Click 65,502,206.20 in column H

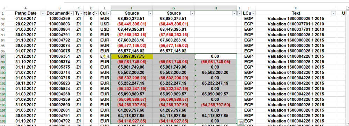click(x=215, y=72)
